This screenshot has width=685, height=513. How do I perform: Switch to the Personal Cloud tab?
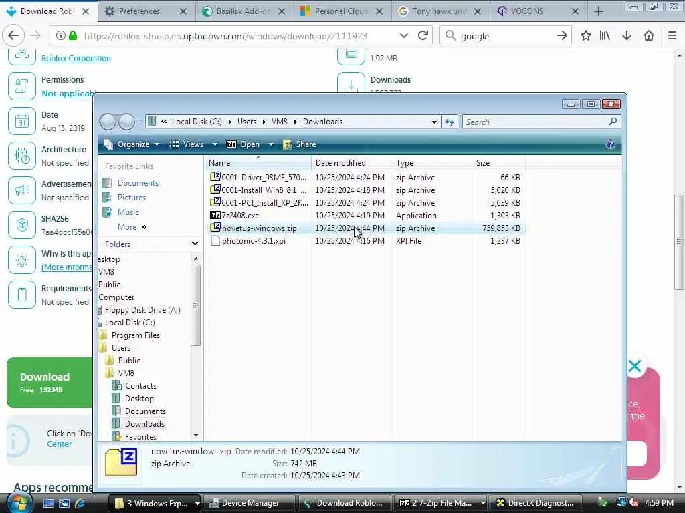[342, 11]
